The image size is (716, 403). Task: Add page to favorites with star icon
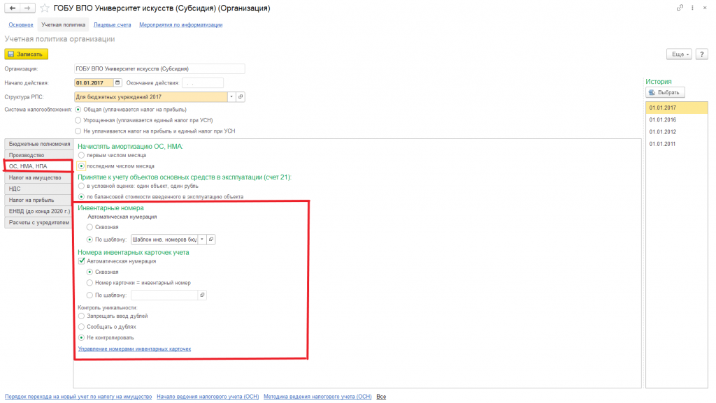tap(44, 8)
